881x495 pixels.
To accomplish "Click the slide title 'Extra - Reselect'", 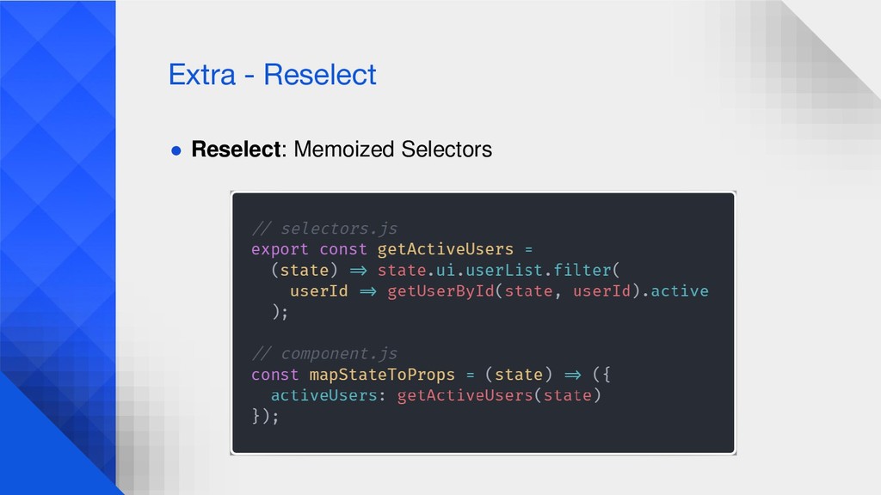I will 272,75.
